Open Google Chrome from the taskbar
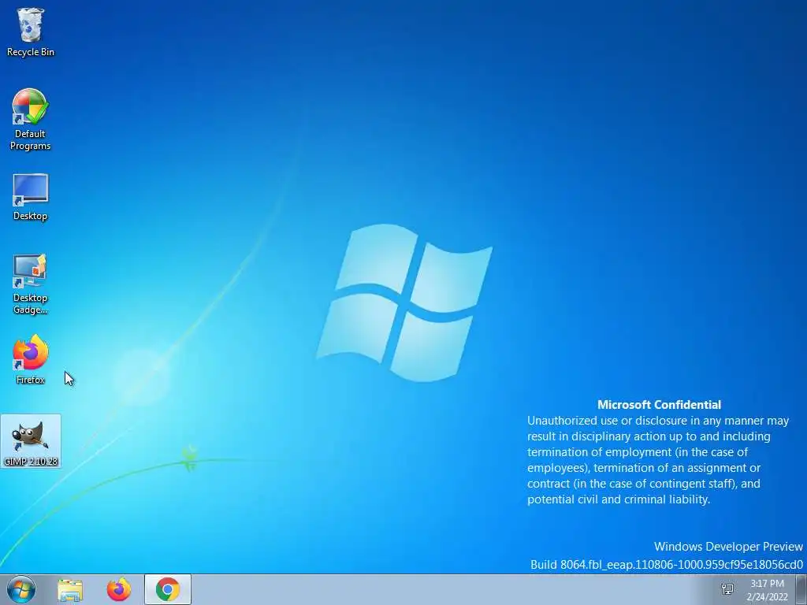 pos(168,589)
